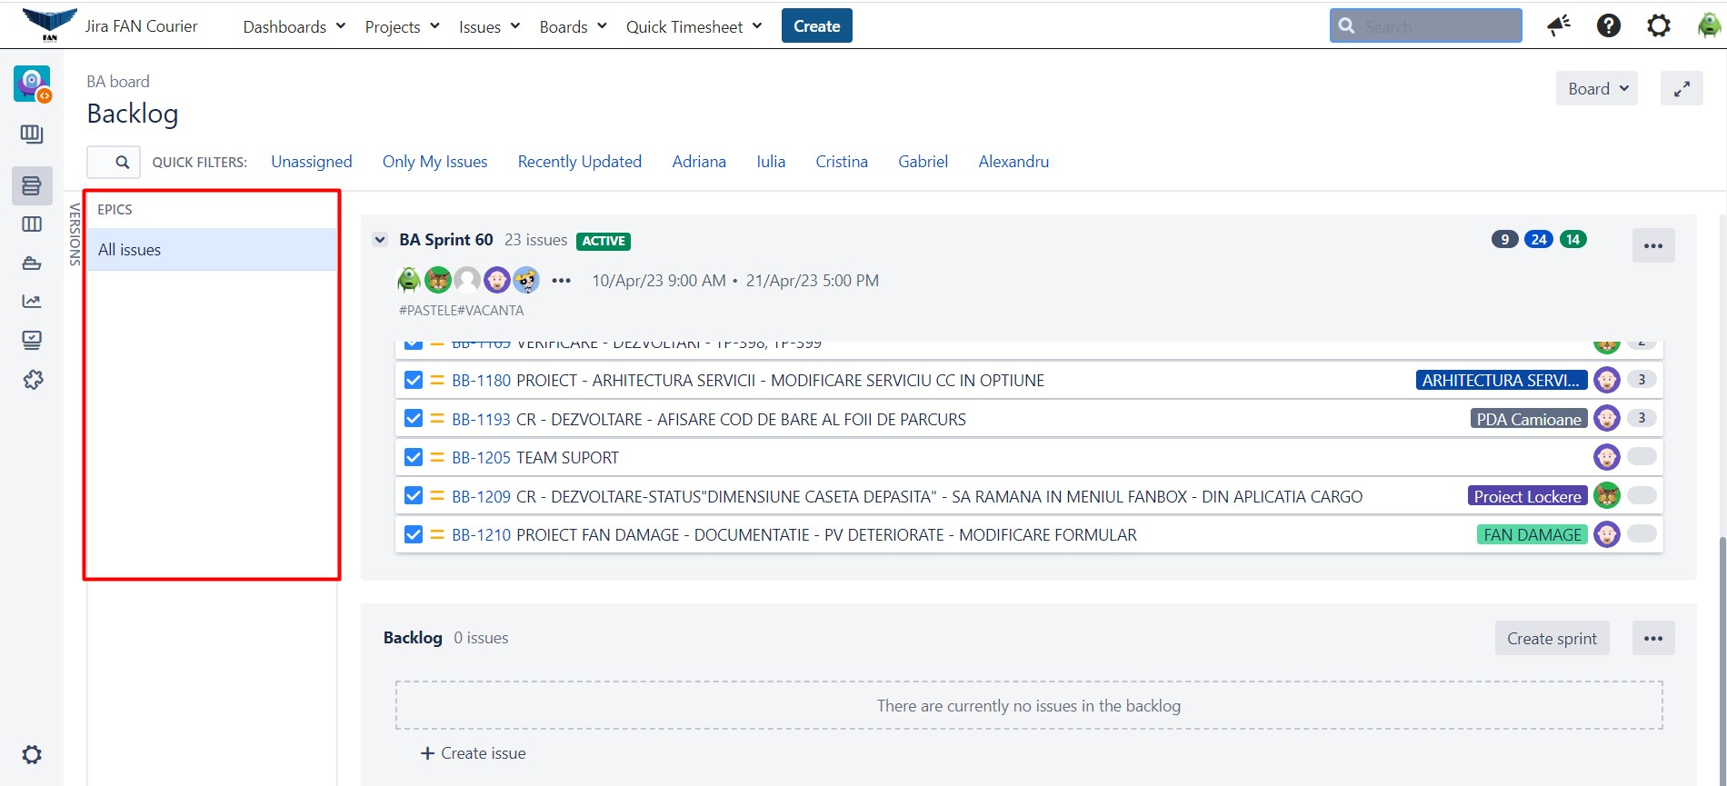This screenshot has height=786, width=1727.
Task: Open the BA project avatar icon
Action: pos(33,84)
